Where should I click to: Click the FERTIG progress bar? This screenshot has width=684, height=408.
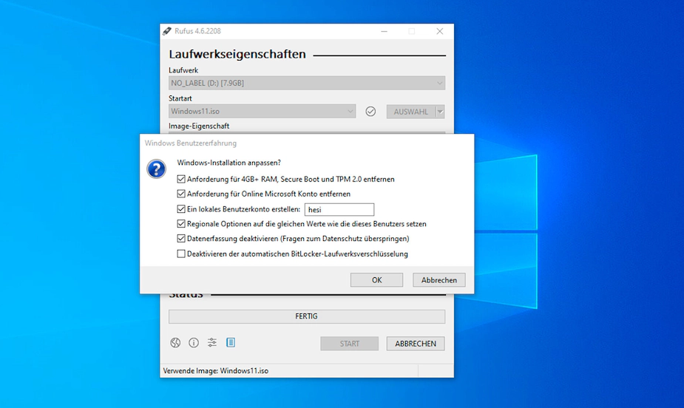(307, 316)
